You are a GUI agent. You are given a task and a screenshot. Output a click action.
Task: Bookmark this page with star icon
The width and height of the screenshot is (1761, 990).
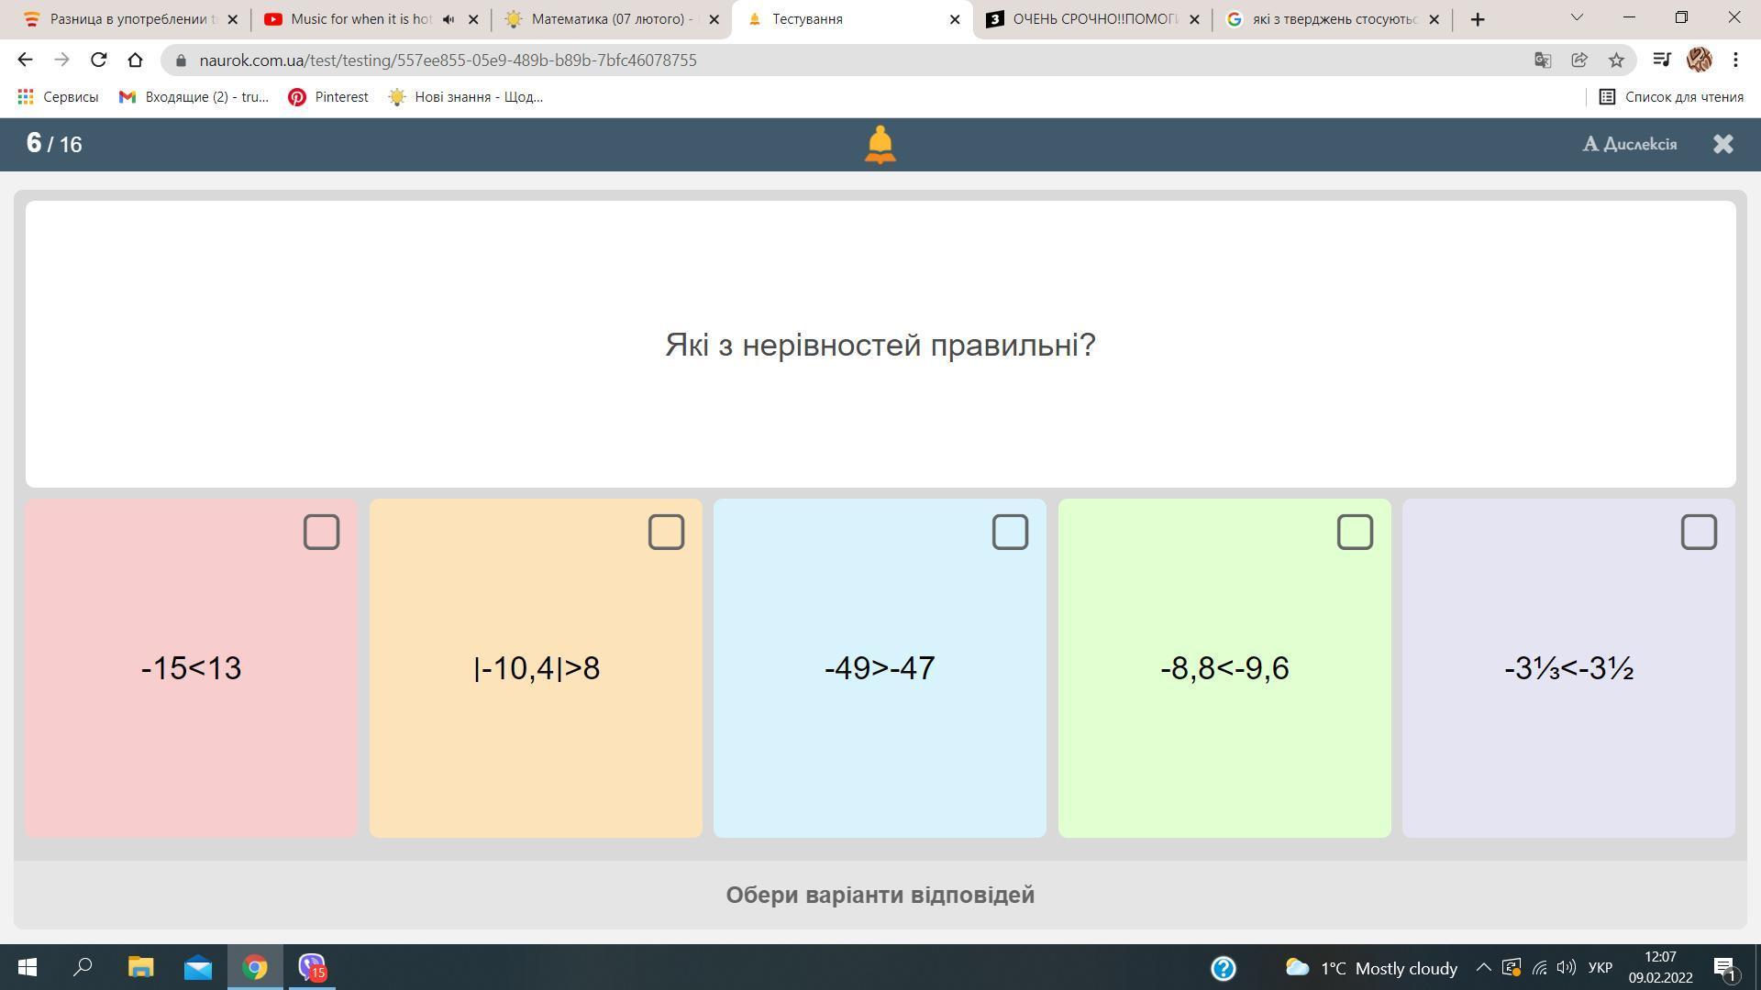tap(1616, 60)
